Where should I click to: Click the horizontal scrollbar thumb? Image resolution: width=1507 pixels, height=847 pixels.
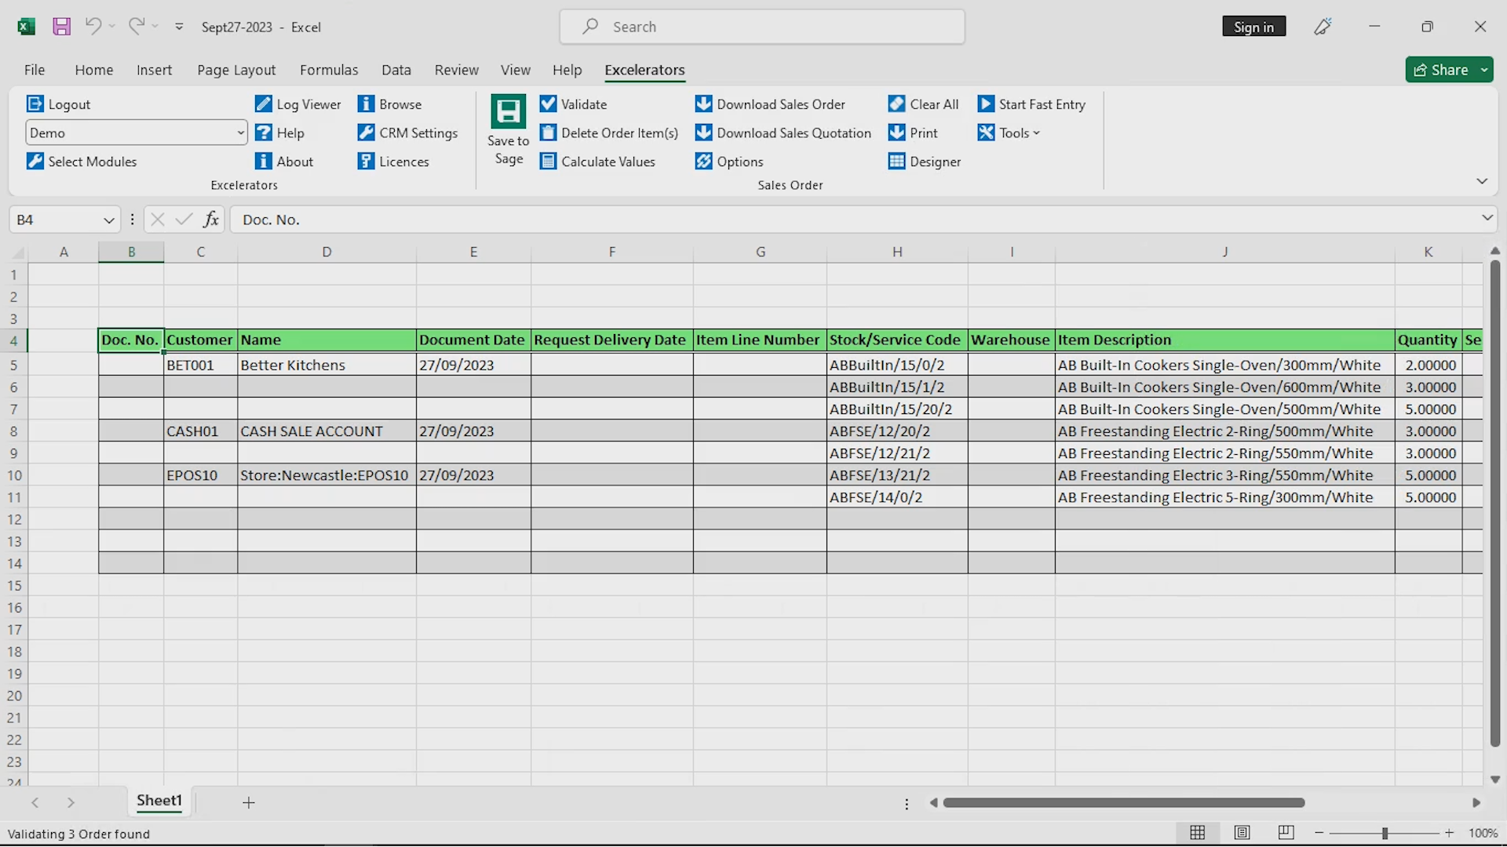1124,802
